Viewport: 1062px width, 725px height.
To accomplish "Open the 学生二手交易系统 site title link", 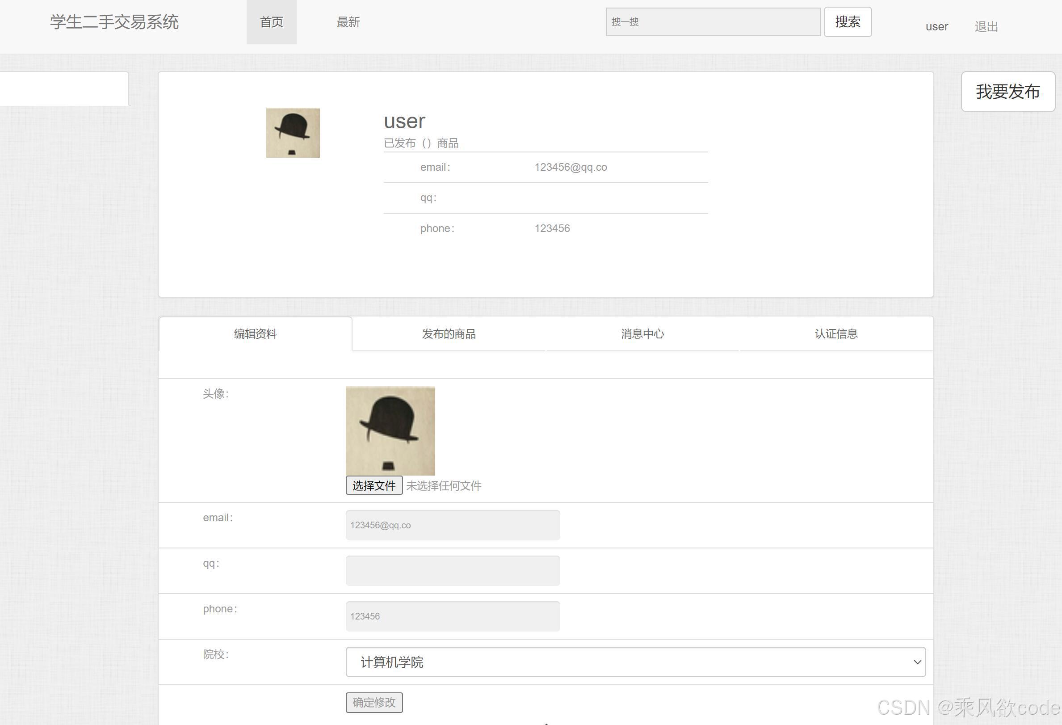I will tap(114, 22).
